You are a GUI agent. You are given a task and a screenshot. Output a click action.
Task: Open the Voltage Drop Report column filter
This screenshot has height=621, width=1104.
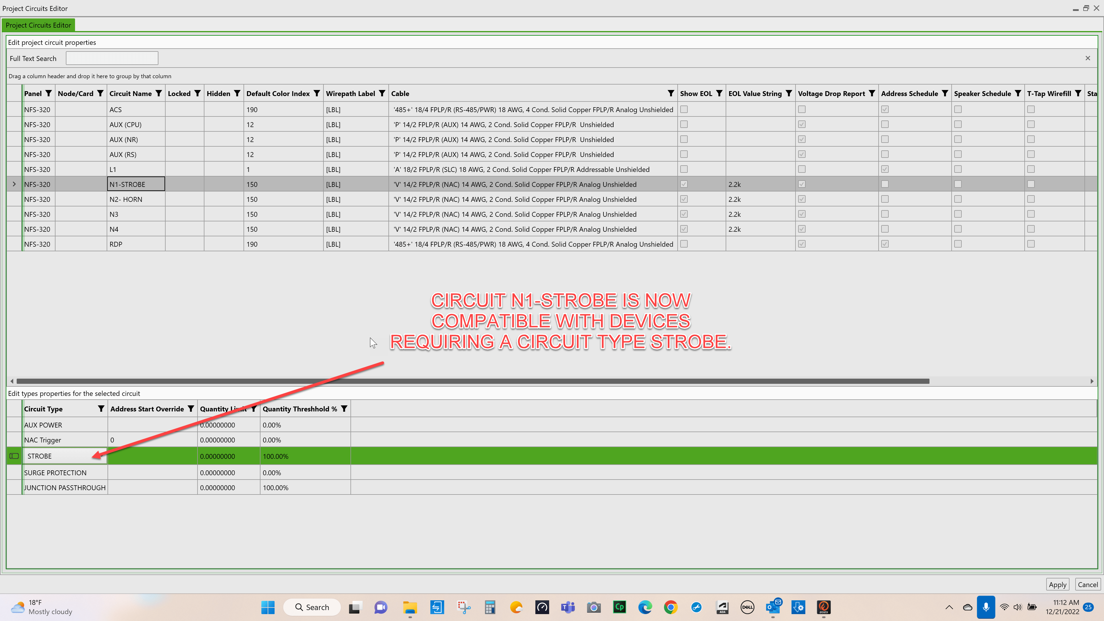click(872, 93)
